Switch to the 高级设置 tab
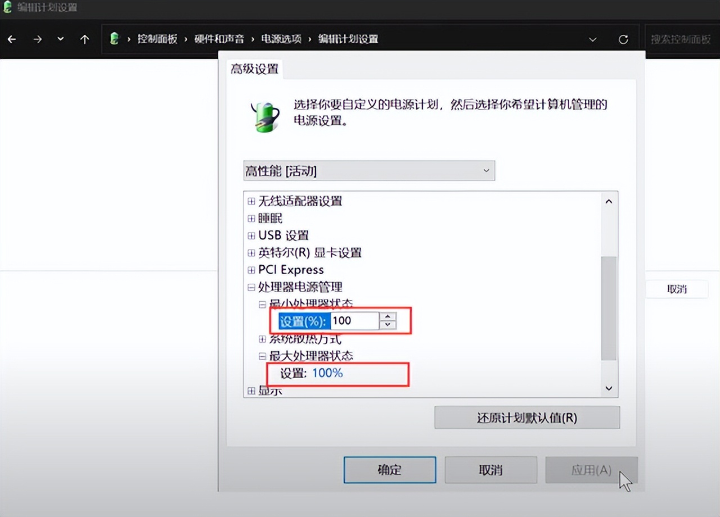720x517 pixels. [x=253, y=69]
